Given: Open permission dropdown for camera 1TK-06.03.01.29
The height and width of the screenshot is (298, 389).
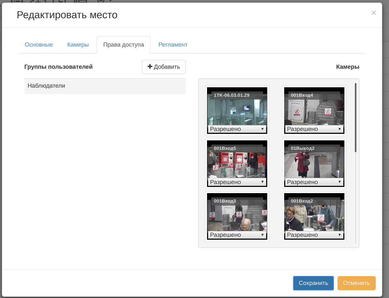Looking at the screenshot, I should pos(237,129).
